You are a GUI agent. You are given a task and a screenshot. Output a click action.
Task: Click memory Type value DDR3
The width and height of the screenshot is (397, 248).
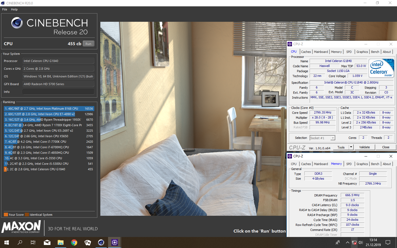[x=318, y=174]
